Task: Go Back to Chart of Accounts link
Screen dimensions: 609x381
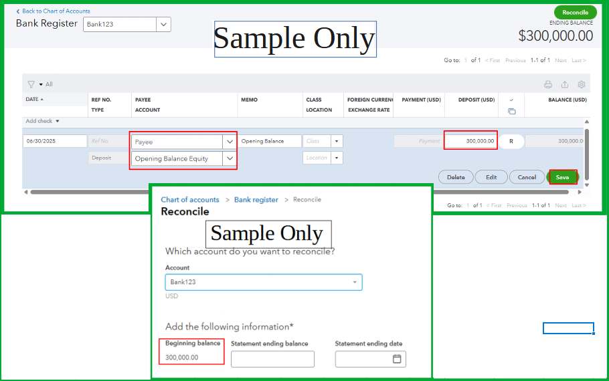Action: (x=56, y=11)
